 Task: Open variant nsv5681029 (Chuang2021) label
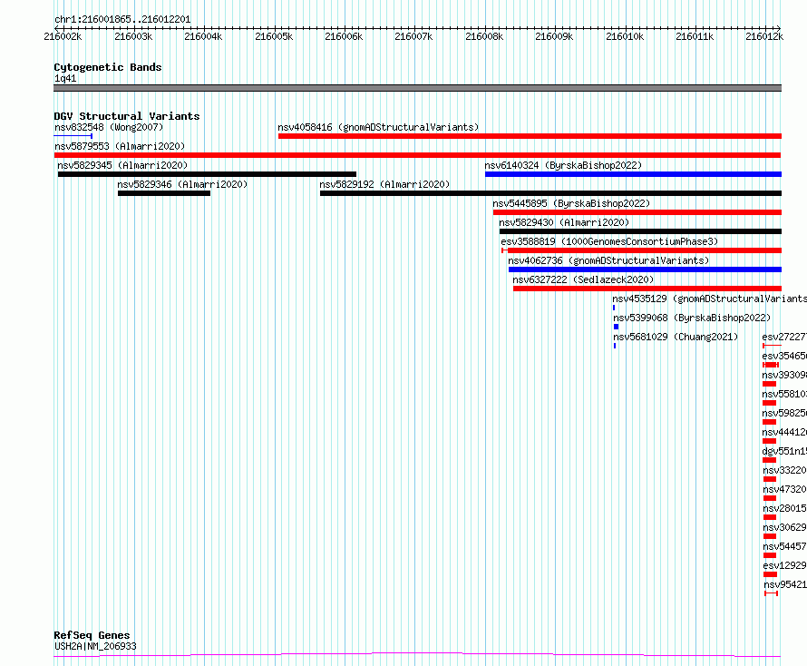click(x=676, y=337)
